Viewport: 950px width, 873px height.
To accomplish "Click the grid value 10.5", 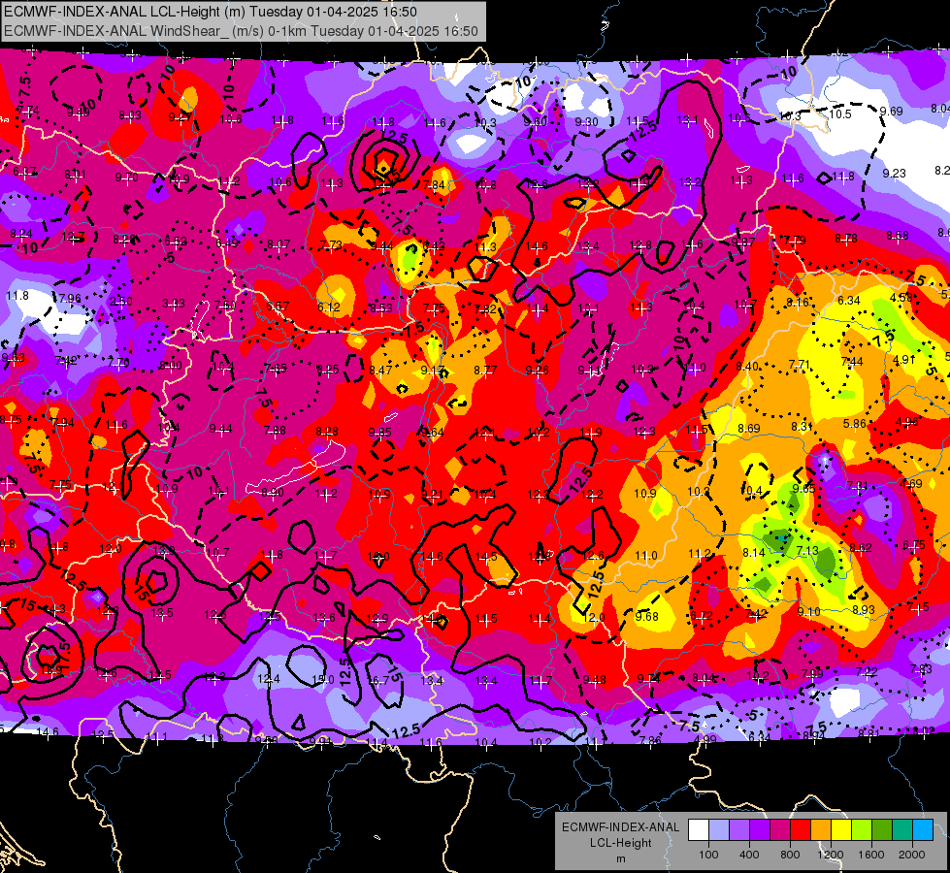I will pos(839,113).
